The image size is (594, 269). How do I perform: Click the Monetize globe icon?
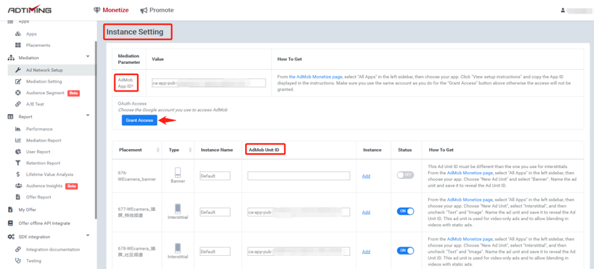97,10
